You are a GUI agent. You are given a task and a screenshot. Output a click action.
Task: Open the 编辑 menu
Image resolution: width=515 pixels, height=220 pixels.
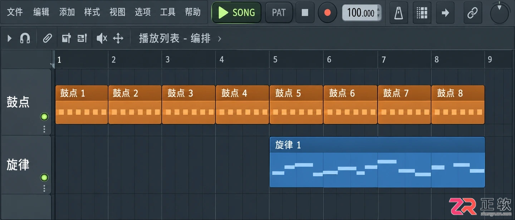[x=41, y=12]
